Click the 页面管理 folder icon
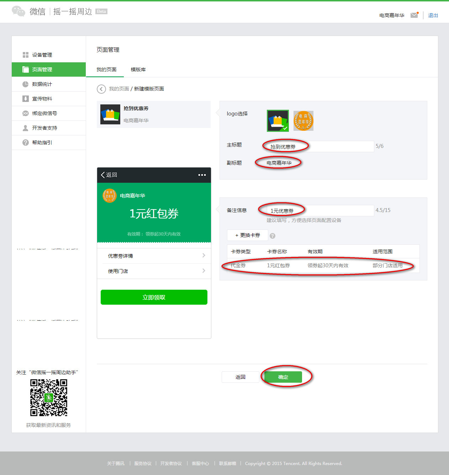Viewport: 449px width, 475px height. click(26, 69)
